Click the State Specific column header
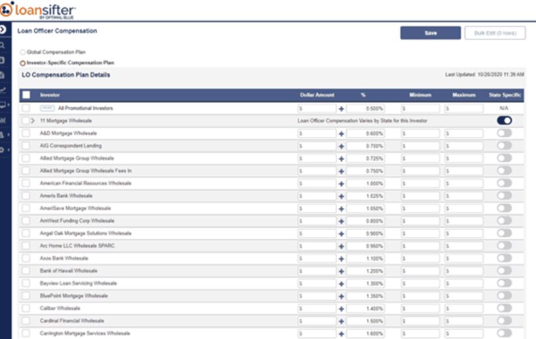536x339 pixels. (x=505, y=95)
